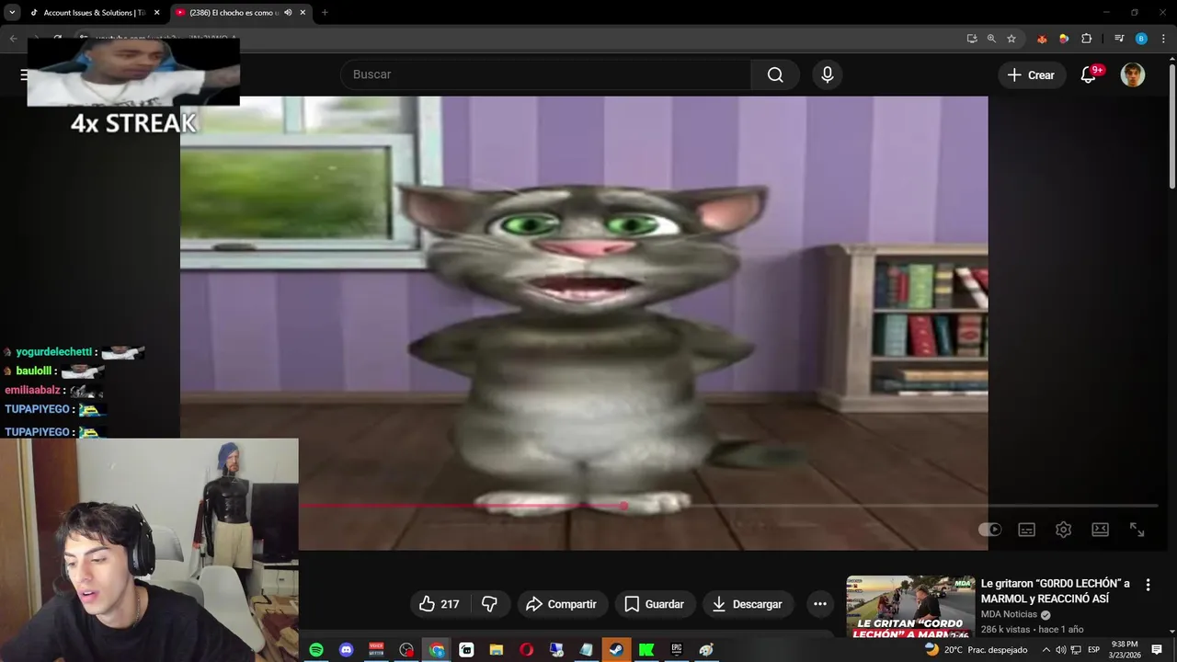Click the Crear button
This screenshot has height=662, width=1177.
pyautogui.click(x=1032, y=75)
